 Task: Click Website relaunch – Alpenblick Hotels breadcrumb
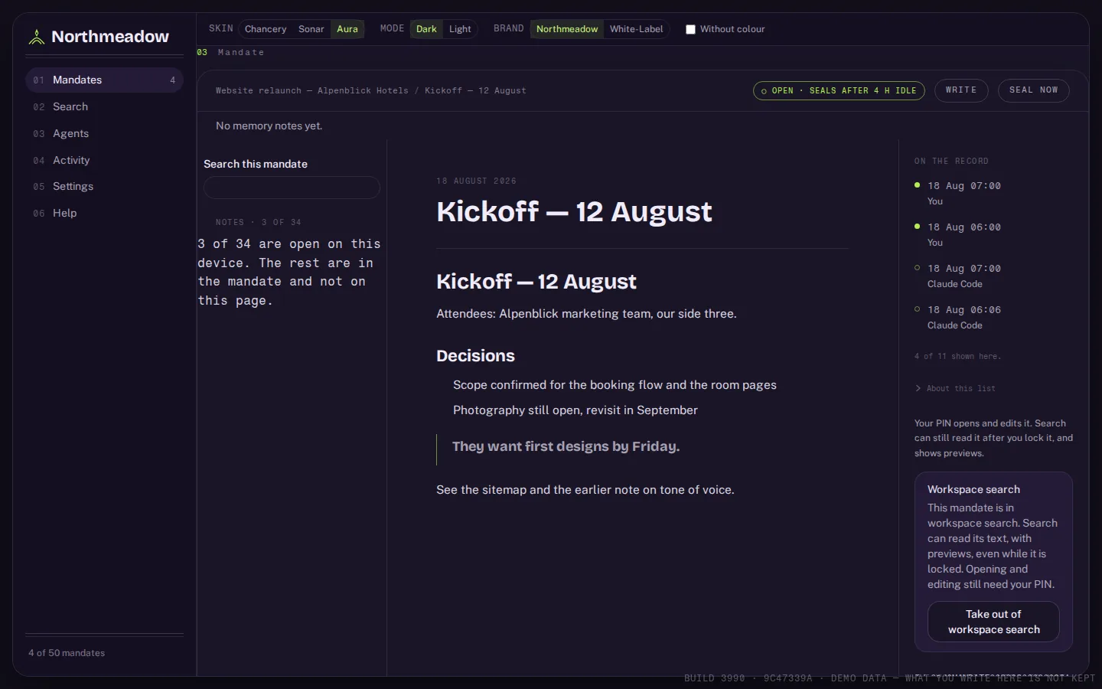(312, 90)
